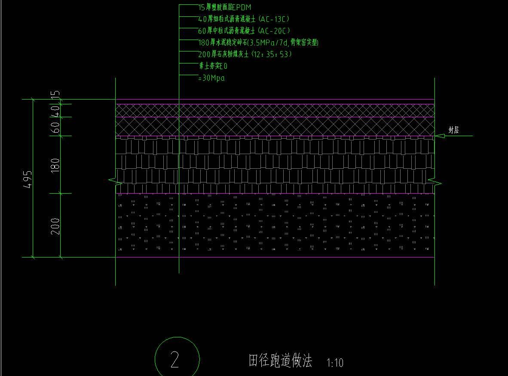Select the 60 dimension text
The width and height of the screenshot is (508, 376).
click(x=55, y=127)
